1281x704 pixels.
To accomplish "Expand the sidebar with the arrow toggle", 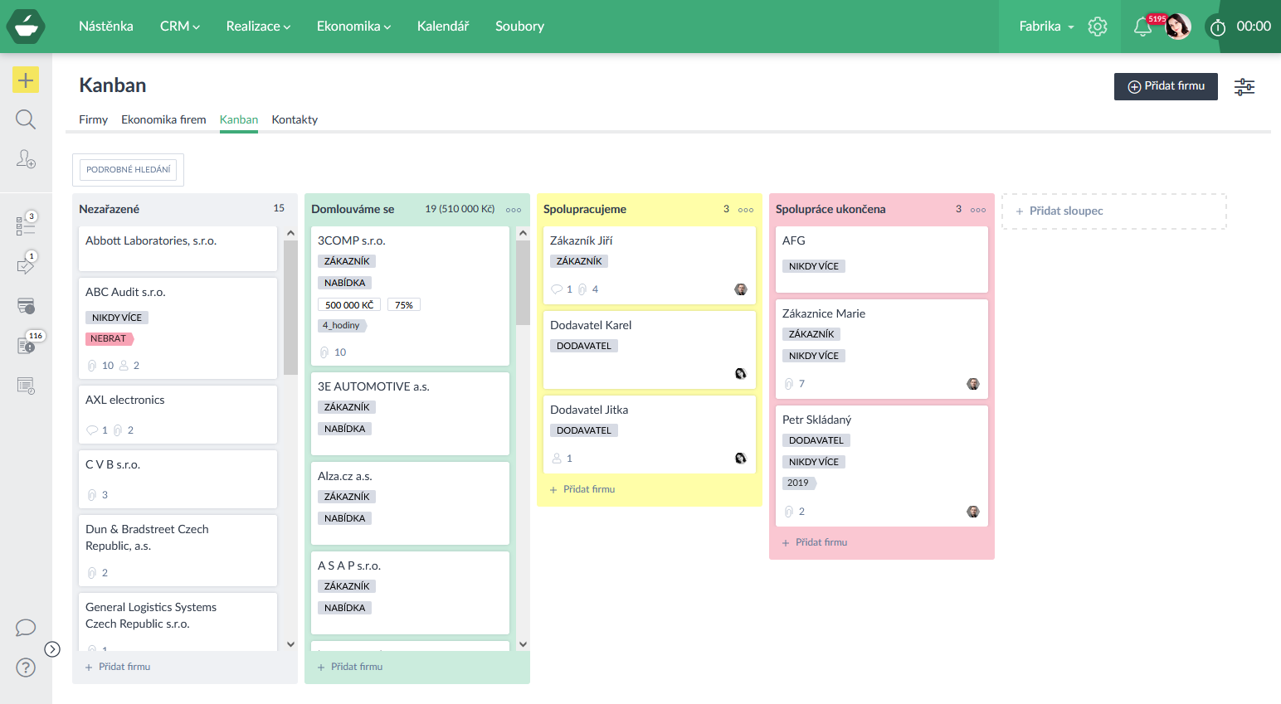I will (52, 649).
